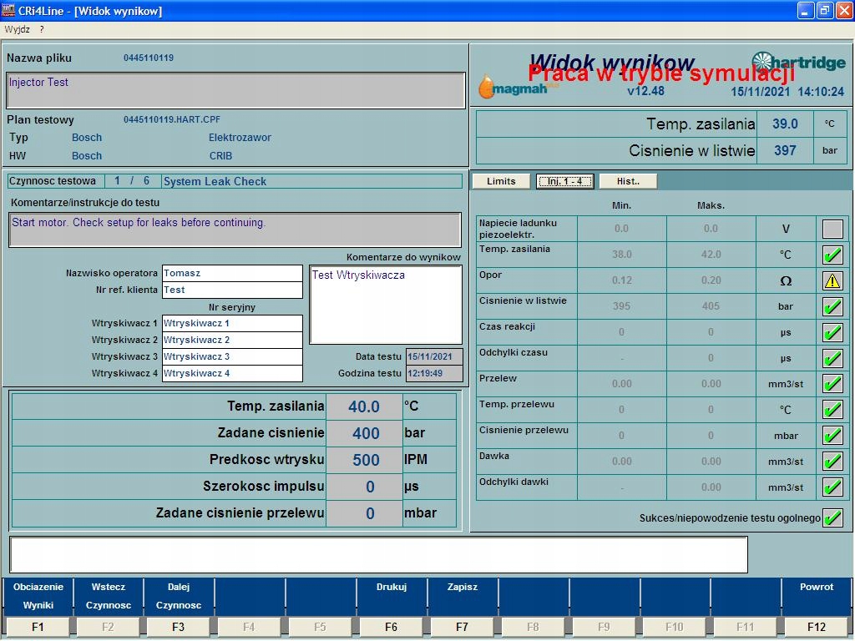855x641 pixels.
Task: Click the Hartridge logo
Action: tap(797, 63)
